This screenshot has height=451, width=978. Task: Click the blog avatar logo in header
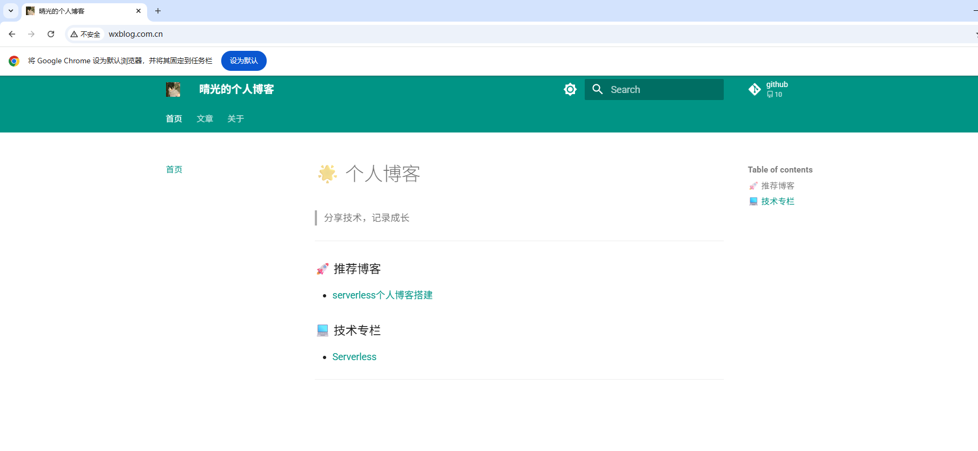[x=173, y=89]
